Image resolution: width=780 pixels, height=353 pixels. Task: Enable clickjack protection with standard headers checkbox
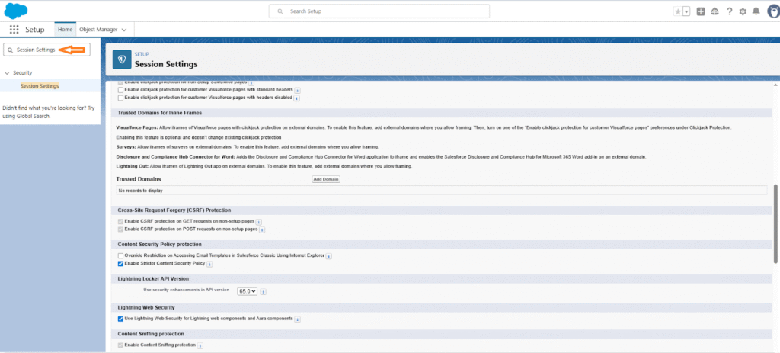tap(120, 90)
